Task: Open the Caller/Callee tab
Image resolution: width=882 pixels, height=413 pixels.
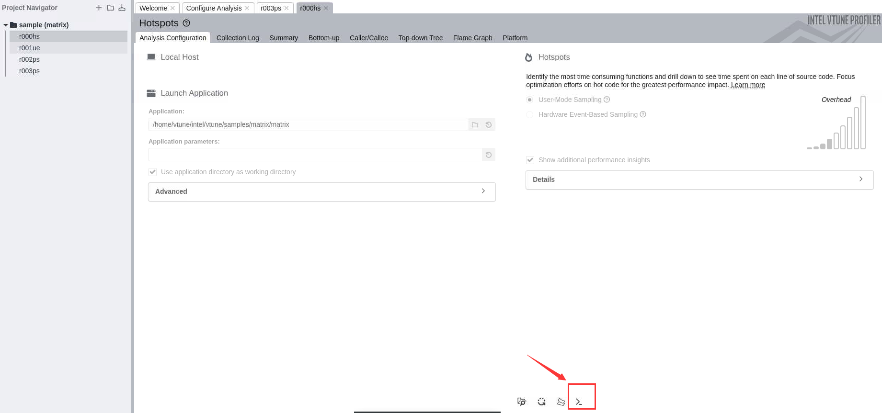Action: click(x=369, y=38)
